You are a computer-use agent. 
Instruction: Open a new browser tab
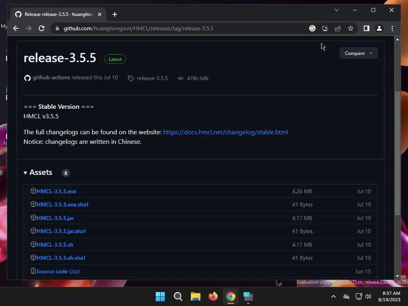(x=114, y=14)
